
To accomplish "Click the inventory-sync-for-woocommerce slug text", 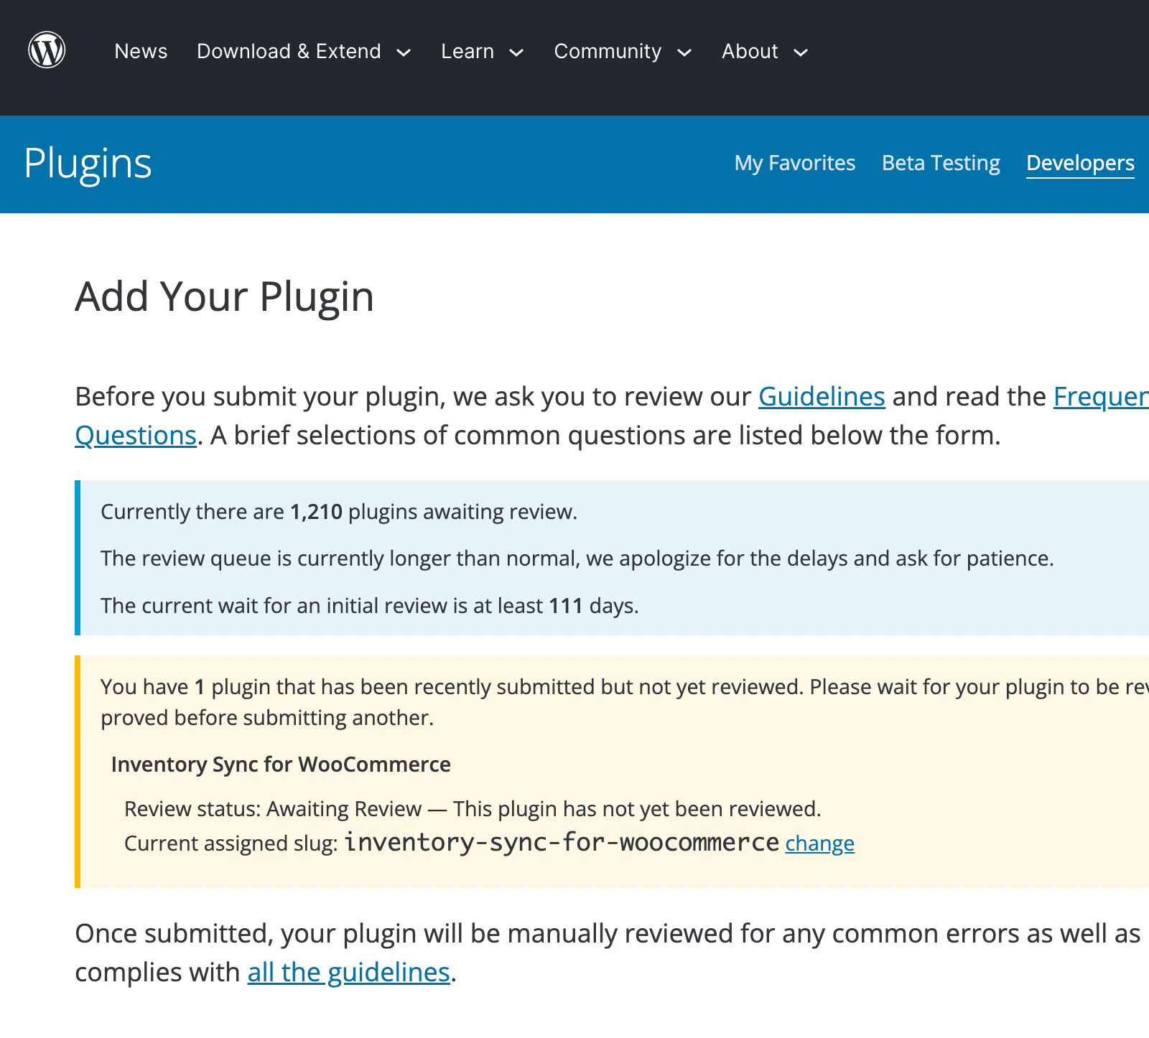I will point(562,842).
